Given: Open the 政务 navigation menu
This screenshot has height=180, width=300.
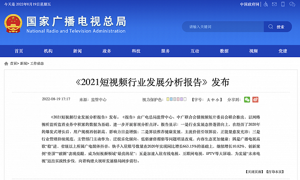Looking at the screenshot, I should tap(107, 51).
